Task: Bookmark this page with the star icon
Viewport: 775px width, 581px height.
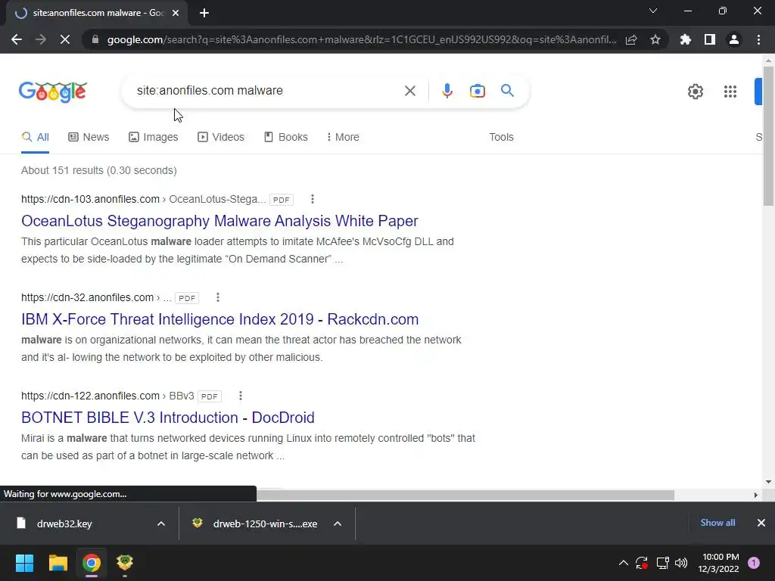Action: click(x=655, y=39)
